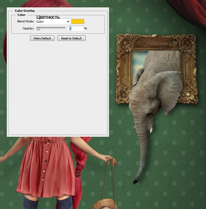Click the elephant's ear on the canvas
206x209 pixels.
[165, 91]
